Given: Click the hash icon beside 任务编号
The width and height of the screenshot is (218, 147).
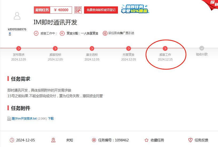Looking at the screenshot, I should coord(94,140).
